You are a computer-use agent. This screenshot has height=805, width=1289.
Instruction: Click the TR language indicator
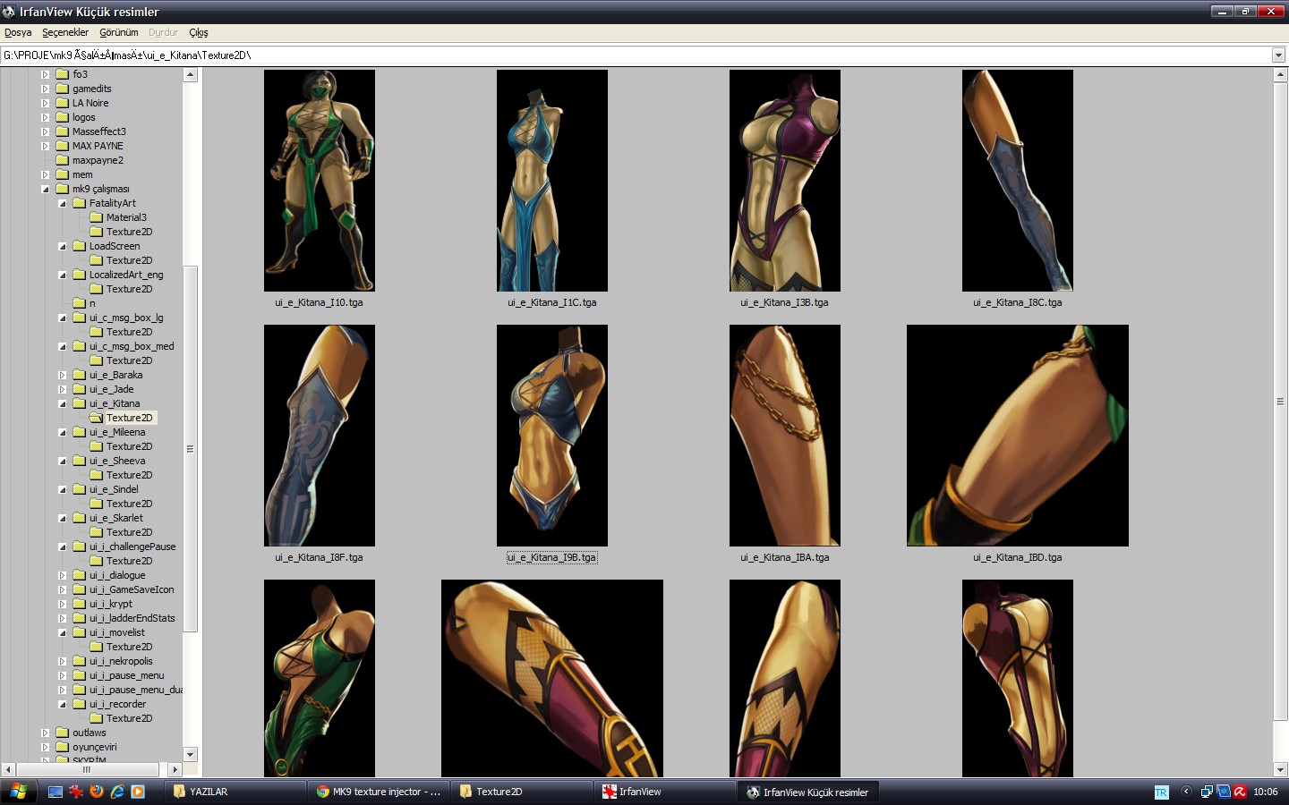click(x=1161, y=792)
